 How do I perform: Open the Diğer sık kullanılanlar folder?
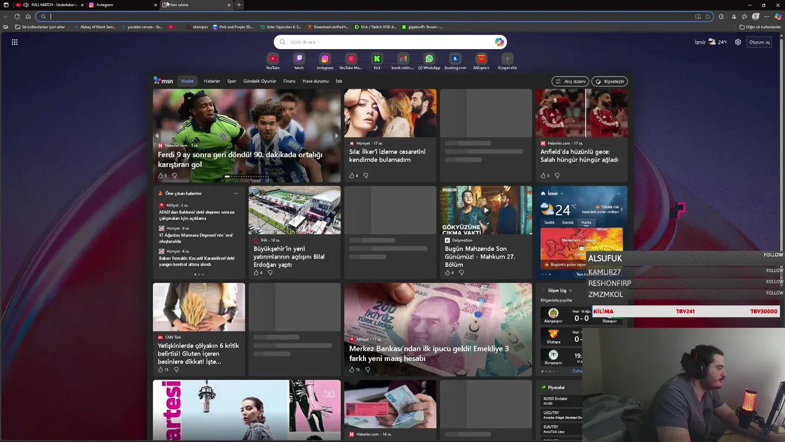click(x=760, y=27)
